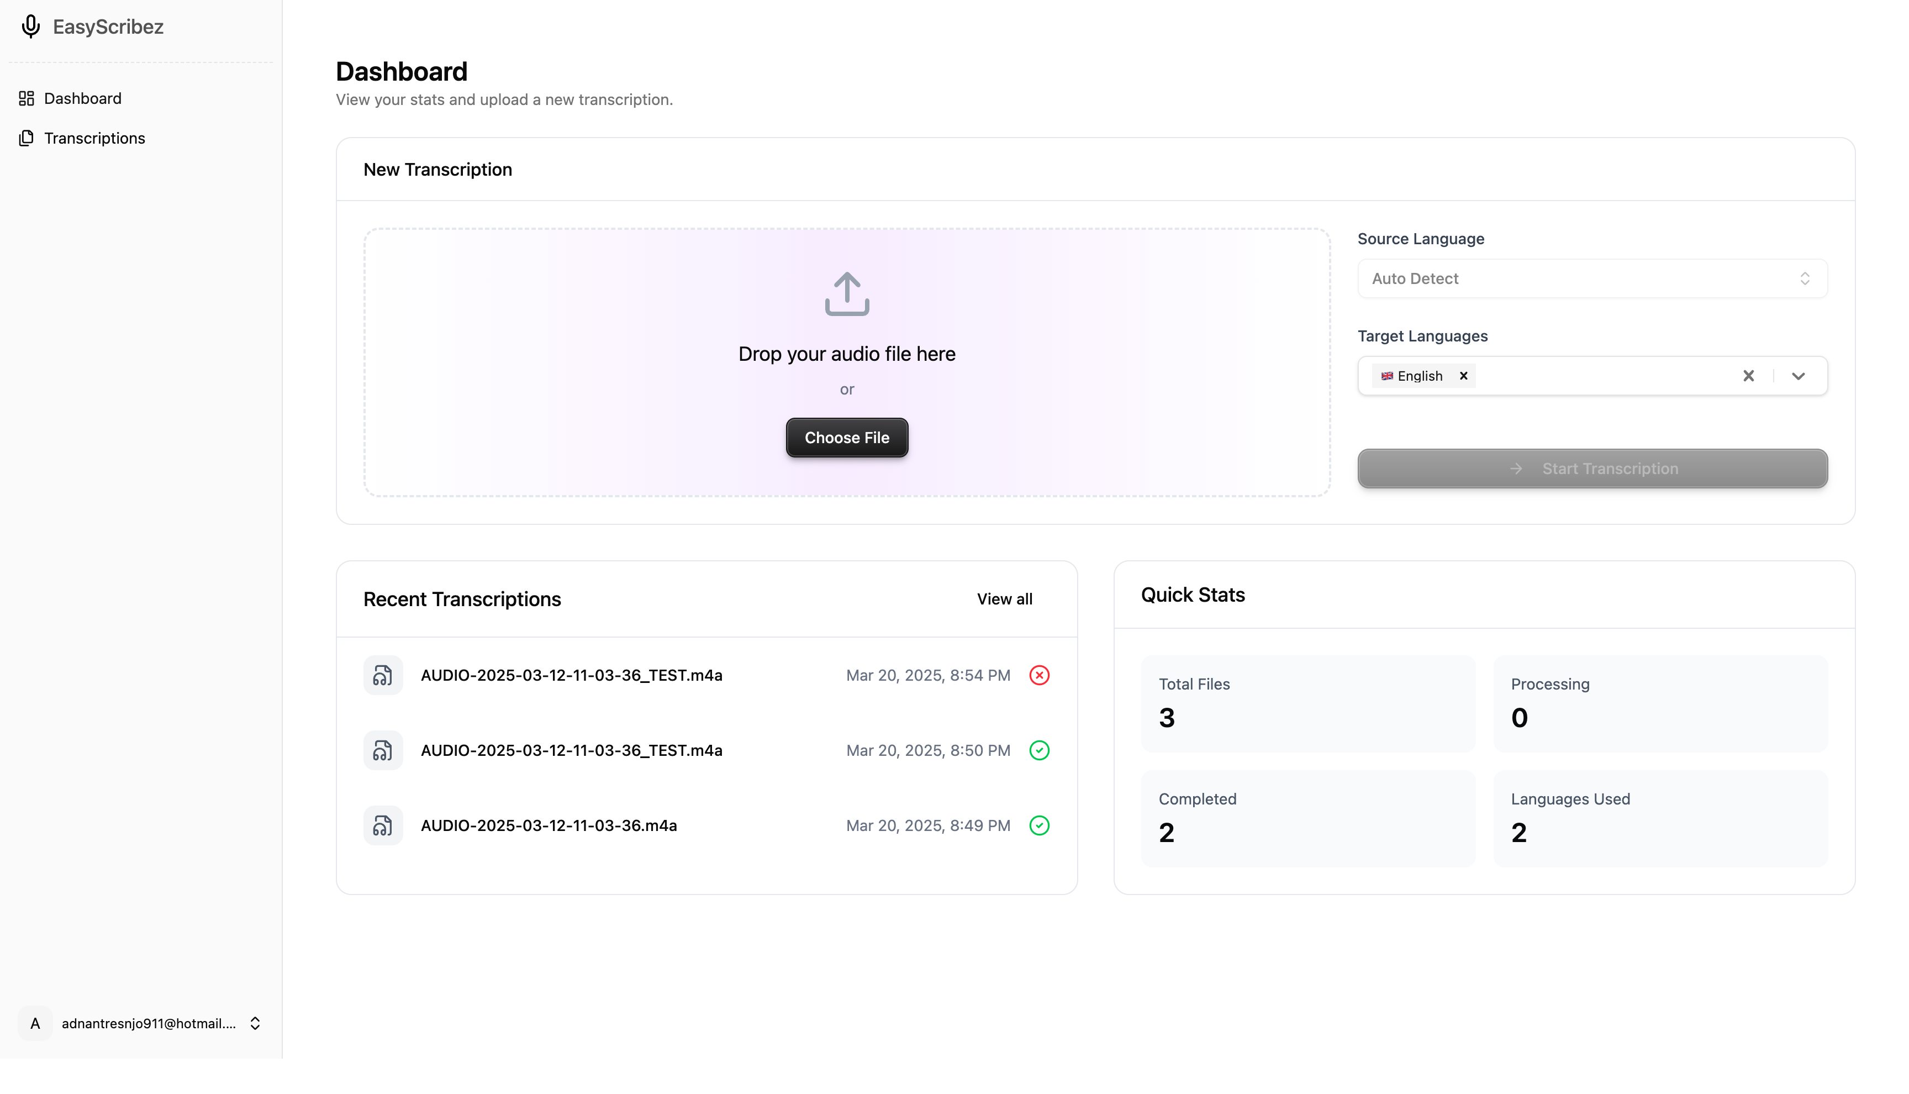The image size is (1909, 1094).
Task: Click audio file icon for AUDIO-2025-03-12-11-03-36.m4a
Action: tap(383, 825)
